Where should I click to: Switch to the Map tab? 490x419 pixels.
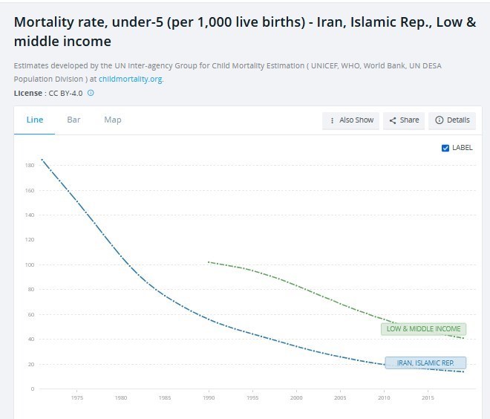tap(112, 120)
